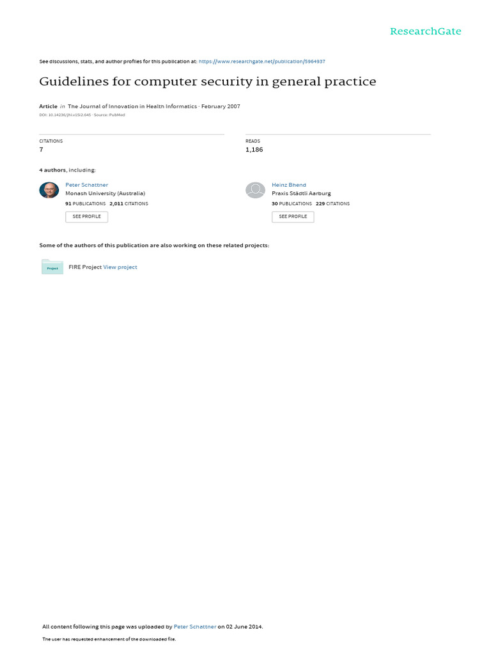Viewport: 491px width, 655px height.
Task: Click '91 Publications' stat under Peter Schattner
Action: 86,203
